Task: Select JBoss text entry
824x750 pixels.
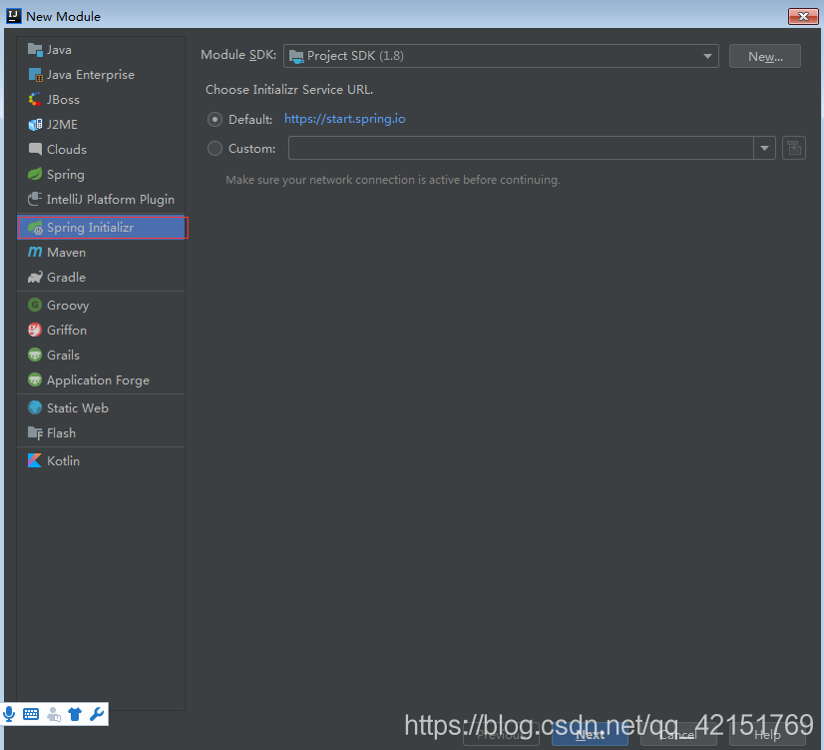Action: (63, 100)
